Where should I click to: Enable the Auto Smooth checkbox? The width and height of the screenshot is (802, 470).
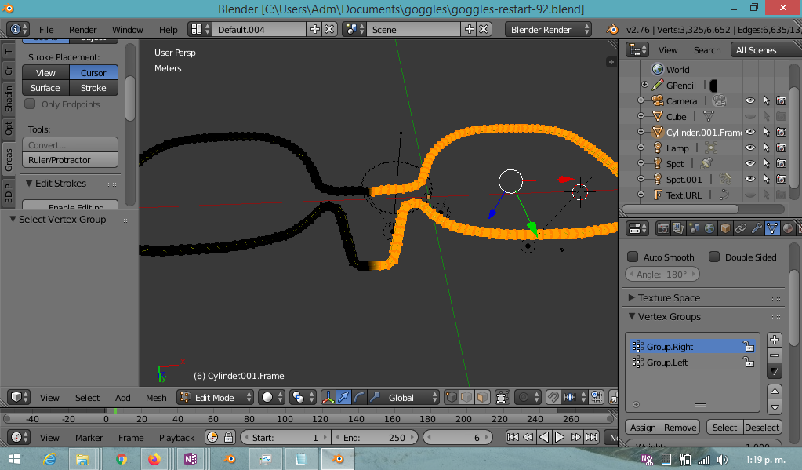(x=633, y=257)
